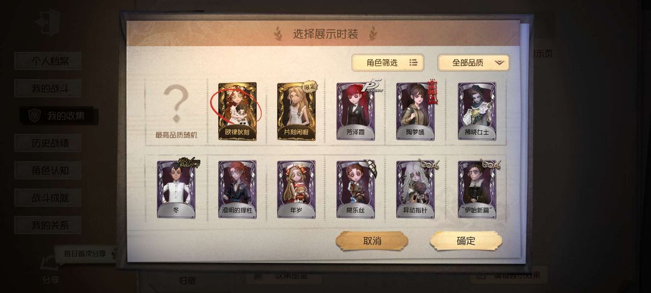Viewport: 651px width, 293px height.
Task: Open the 角色筛选 character filter list
Action: tap(388, 63)
